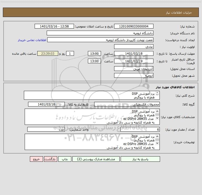Click response deadline date 1401/03/18
Viewport: 202px width, 195px height.
pos(134,53)
